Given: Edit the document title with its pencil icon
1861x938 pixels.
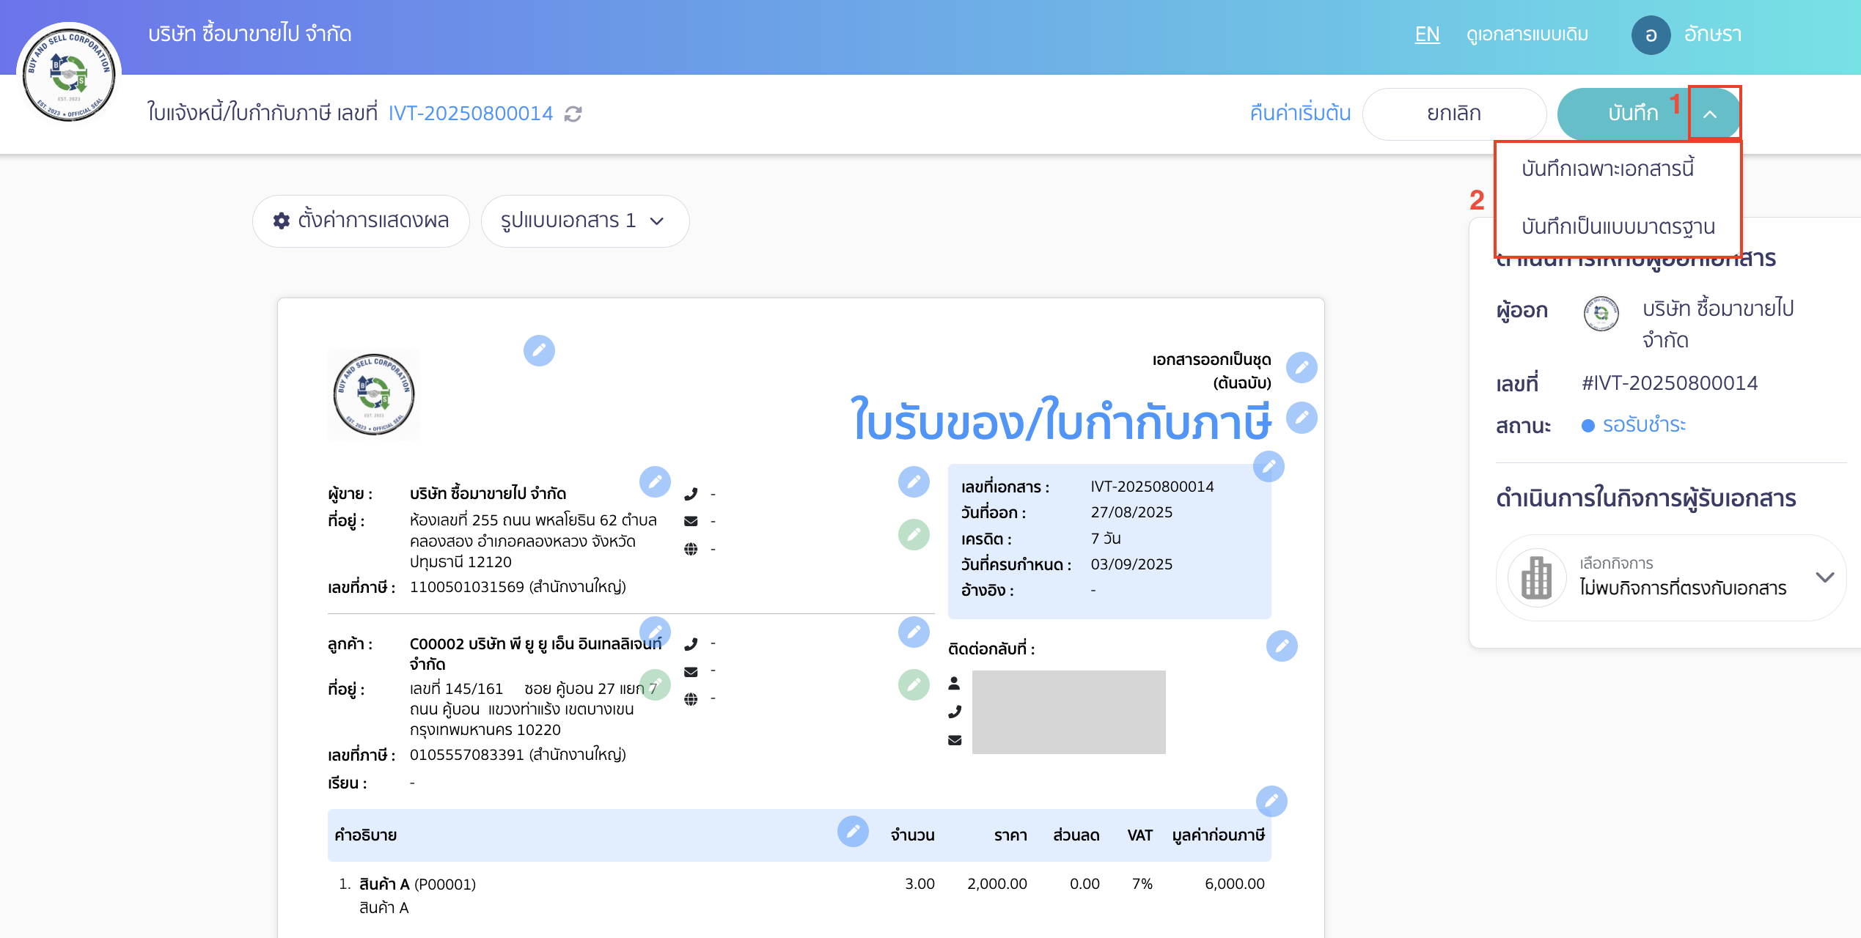Looking at the screenshot, I should pos(1302,418).
